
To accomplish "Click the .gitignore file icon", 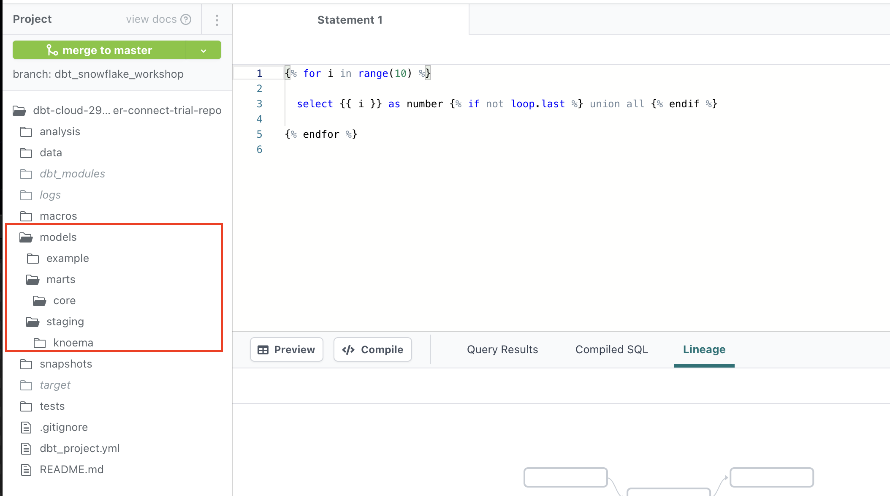I will 26,428.
